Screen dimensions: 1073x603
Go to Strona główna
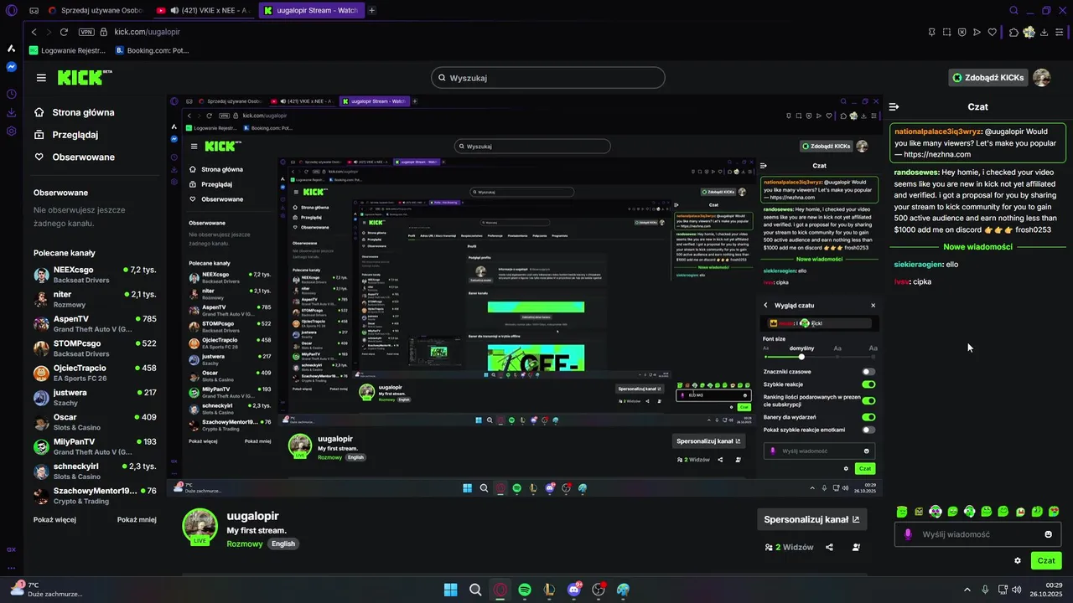point(74,112)
